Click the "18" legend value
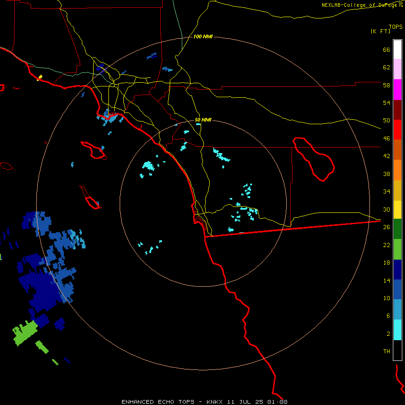This screenshot has width=405, height=405. click(x=387, y=263)
